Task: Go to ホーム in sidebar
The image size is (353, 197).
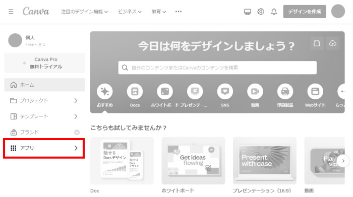Action: pos(44,85)
